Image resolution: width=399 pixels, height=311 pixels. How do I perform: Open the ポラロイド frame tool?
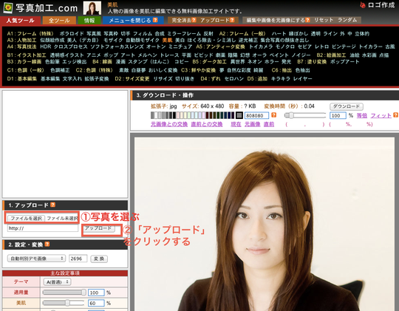(x=72, y=33)
